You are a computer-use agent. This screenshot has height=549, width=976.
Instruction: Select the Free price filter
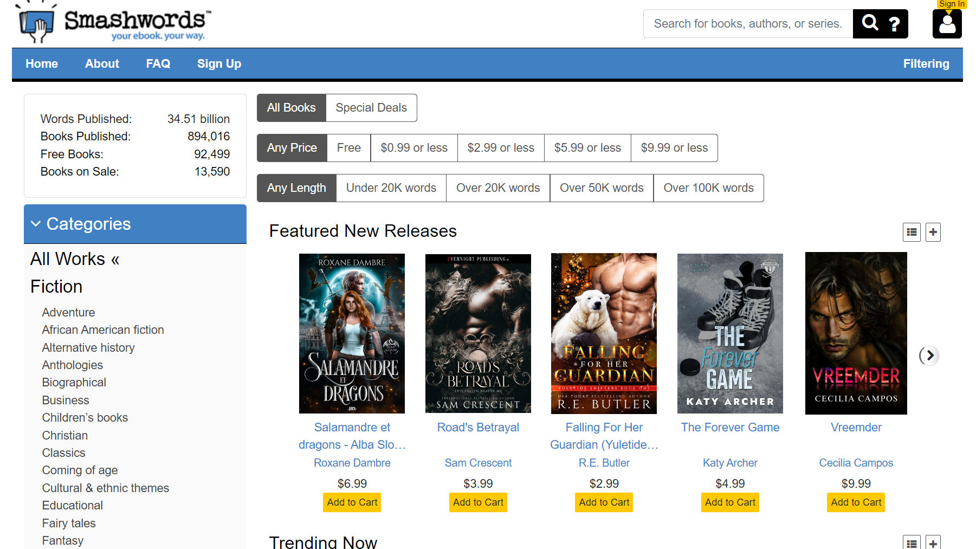pos(348,148)
